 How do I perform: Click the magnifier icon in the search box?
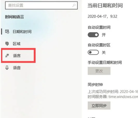tap(74, 5)
